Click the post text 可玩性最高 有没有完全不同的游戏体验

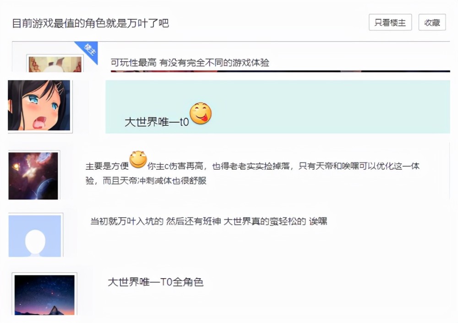[190, 62]
